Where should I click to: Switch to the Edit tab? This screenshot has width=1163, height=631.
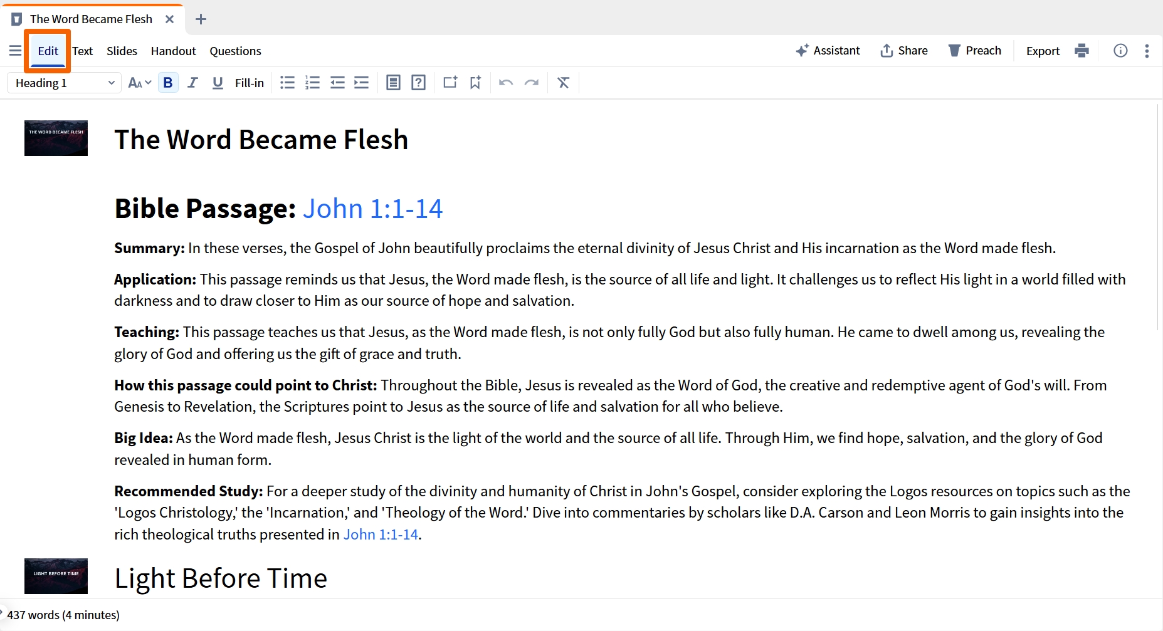tap(48, 51)
